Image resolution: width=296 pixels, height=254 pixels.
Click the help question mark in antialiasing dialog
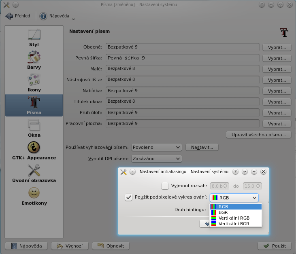235,171
